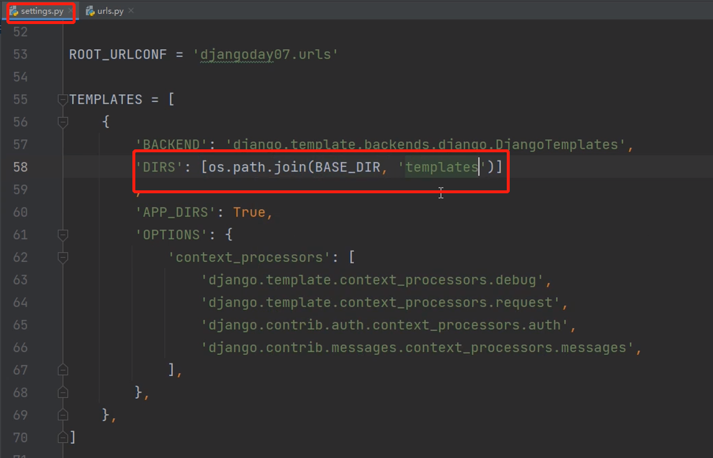
Task: Click the fold end marker on line 69
Action: [63, 415]
